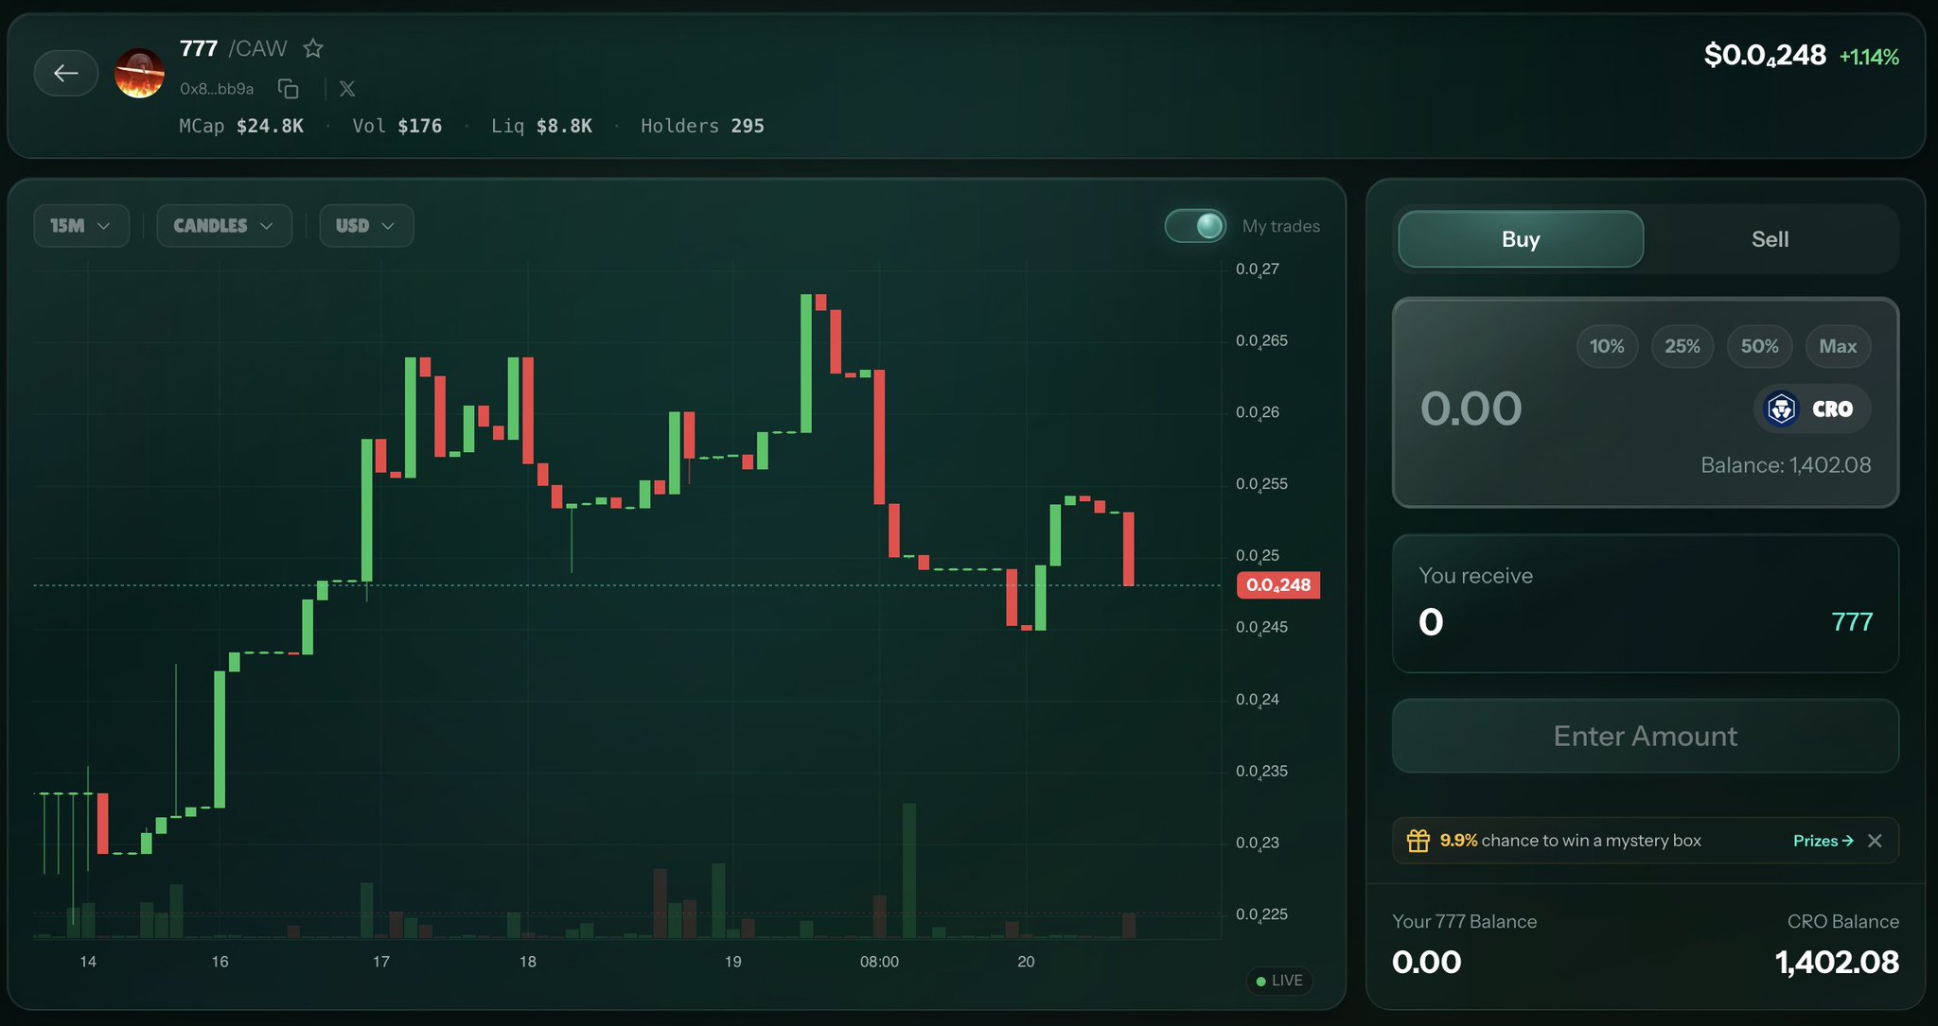Open the Prizes link
Viewport: 1938px width, 1026px height.
(x=1823, y=841)
